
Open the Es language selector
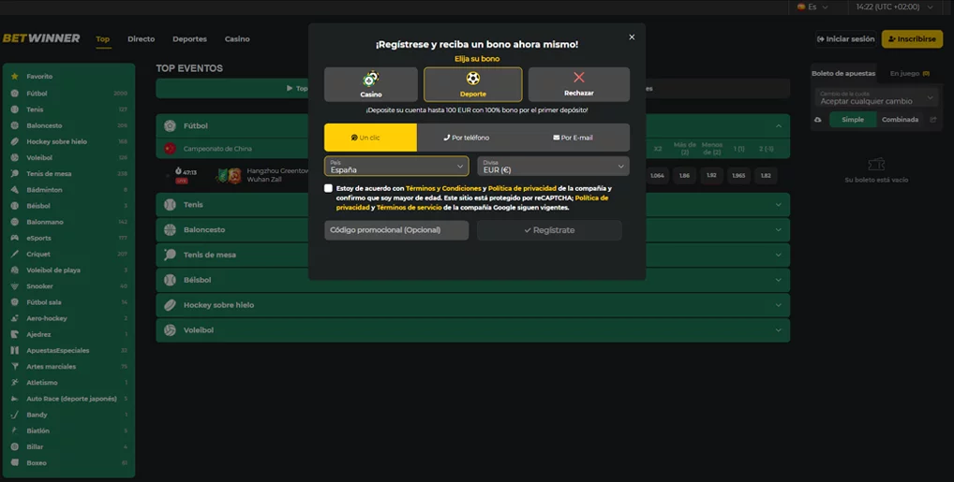point(812,7)
